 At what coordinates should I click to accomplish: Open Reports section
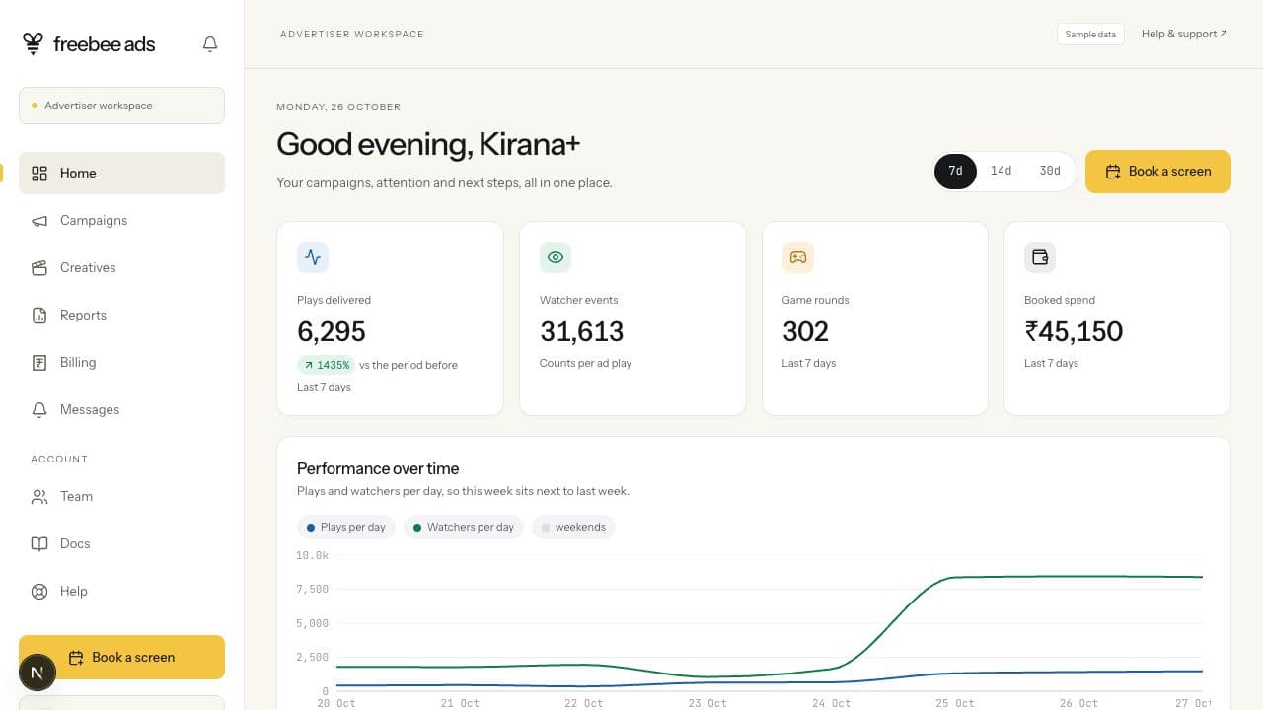pyautogui.click(x=121, y=316)
